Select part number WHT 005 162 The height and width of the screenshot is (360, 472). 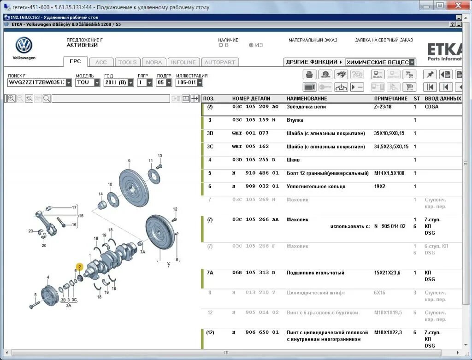click(250, 146)
